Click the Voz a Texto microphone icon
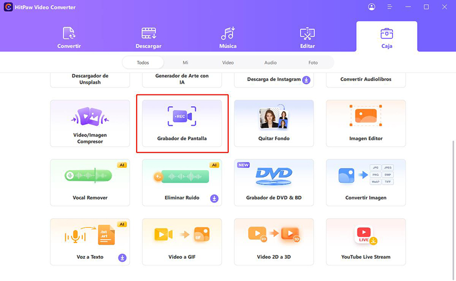 pyautogui.click(x=75, y=236)
